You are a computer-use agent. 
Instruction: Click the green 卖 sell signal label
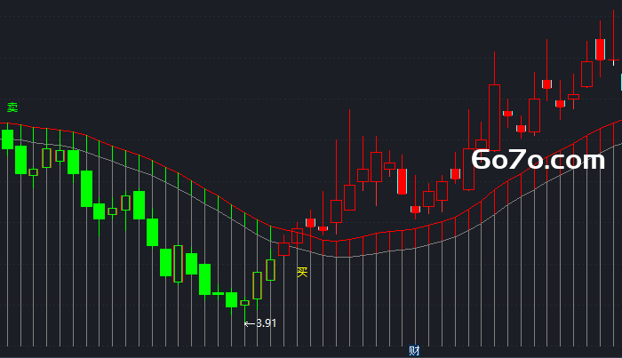[x=12, y=107]
